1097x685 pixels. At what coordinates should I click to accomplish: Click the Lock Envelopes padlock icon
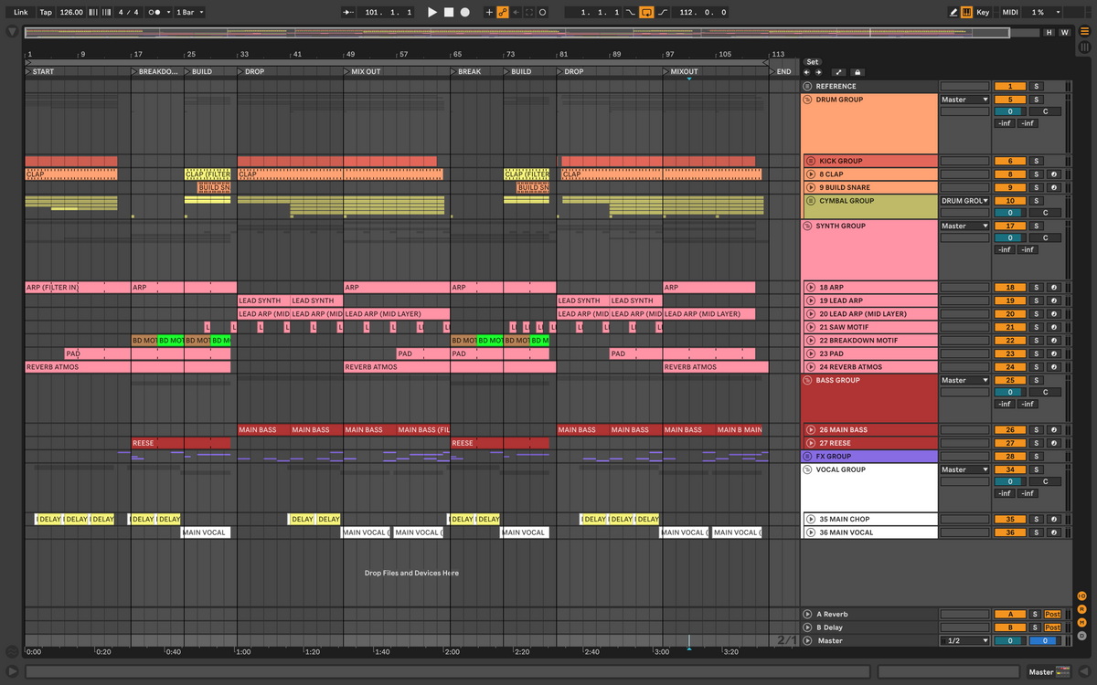click(857, 72)
